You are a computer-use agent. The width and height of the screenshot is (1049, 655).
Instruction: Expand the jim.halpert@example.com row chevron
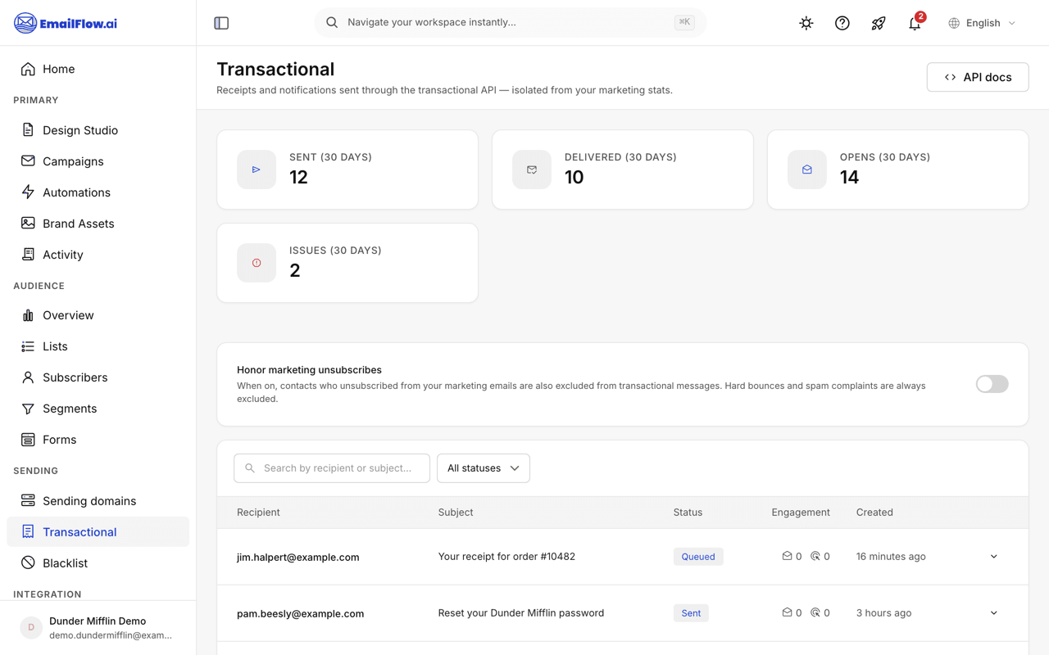tap(993, 557)
